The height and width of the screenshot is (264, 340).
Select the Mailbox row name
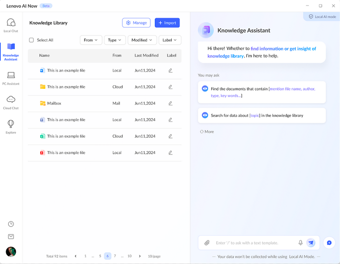coord(54,104)
